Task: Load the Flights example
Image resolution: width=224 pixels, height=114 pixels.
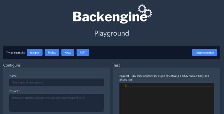Action: [52, 53]
